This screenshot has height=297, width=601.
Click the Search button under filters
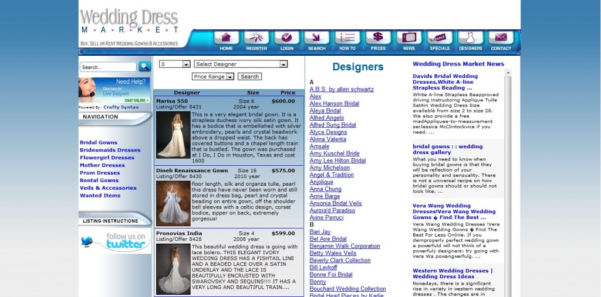tap(249, 77)
